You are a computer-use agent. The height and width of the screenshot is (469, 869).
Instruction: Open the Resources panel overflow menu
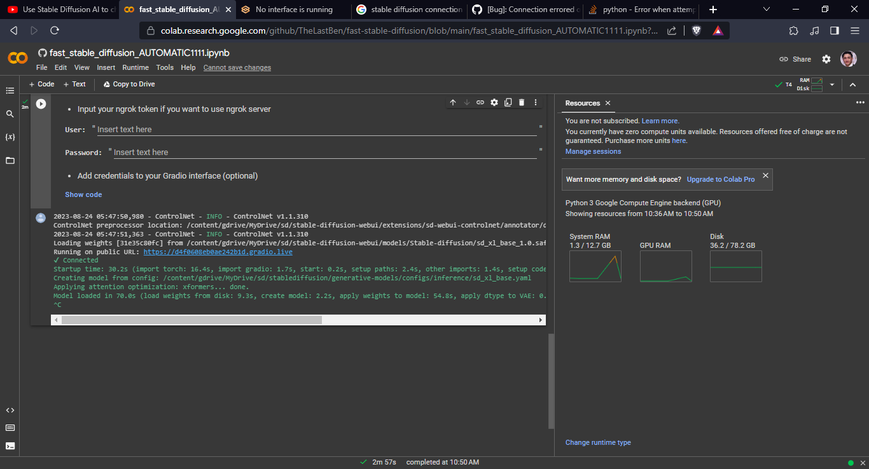860,102
